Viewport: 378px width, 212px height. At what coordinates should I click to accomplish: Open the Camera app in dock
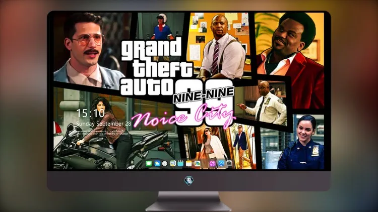[229, 164]
